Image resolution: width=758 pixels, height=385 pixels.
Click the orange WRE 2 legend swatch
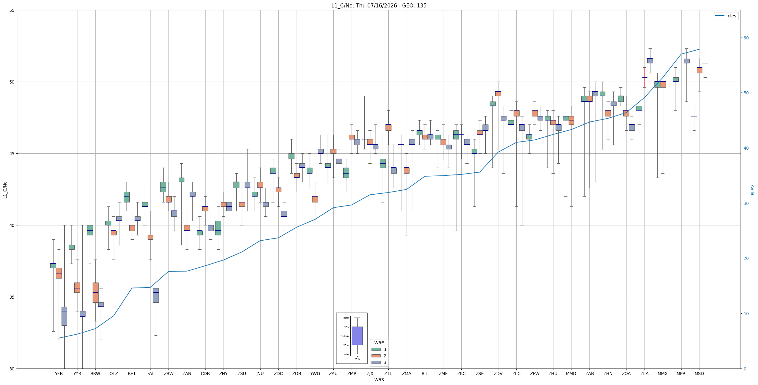point(376,356)
